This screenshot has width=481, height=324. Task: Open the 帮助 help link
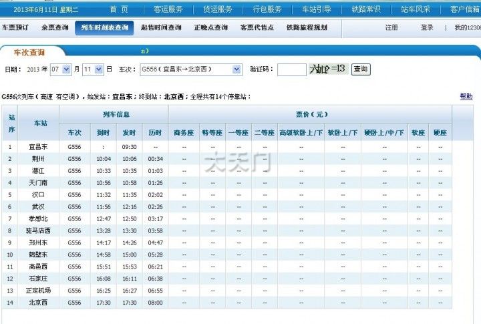pos(466,97)
